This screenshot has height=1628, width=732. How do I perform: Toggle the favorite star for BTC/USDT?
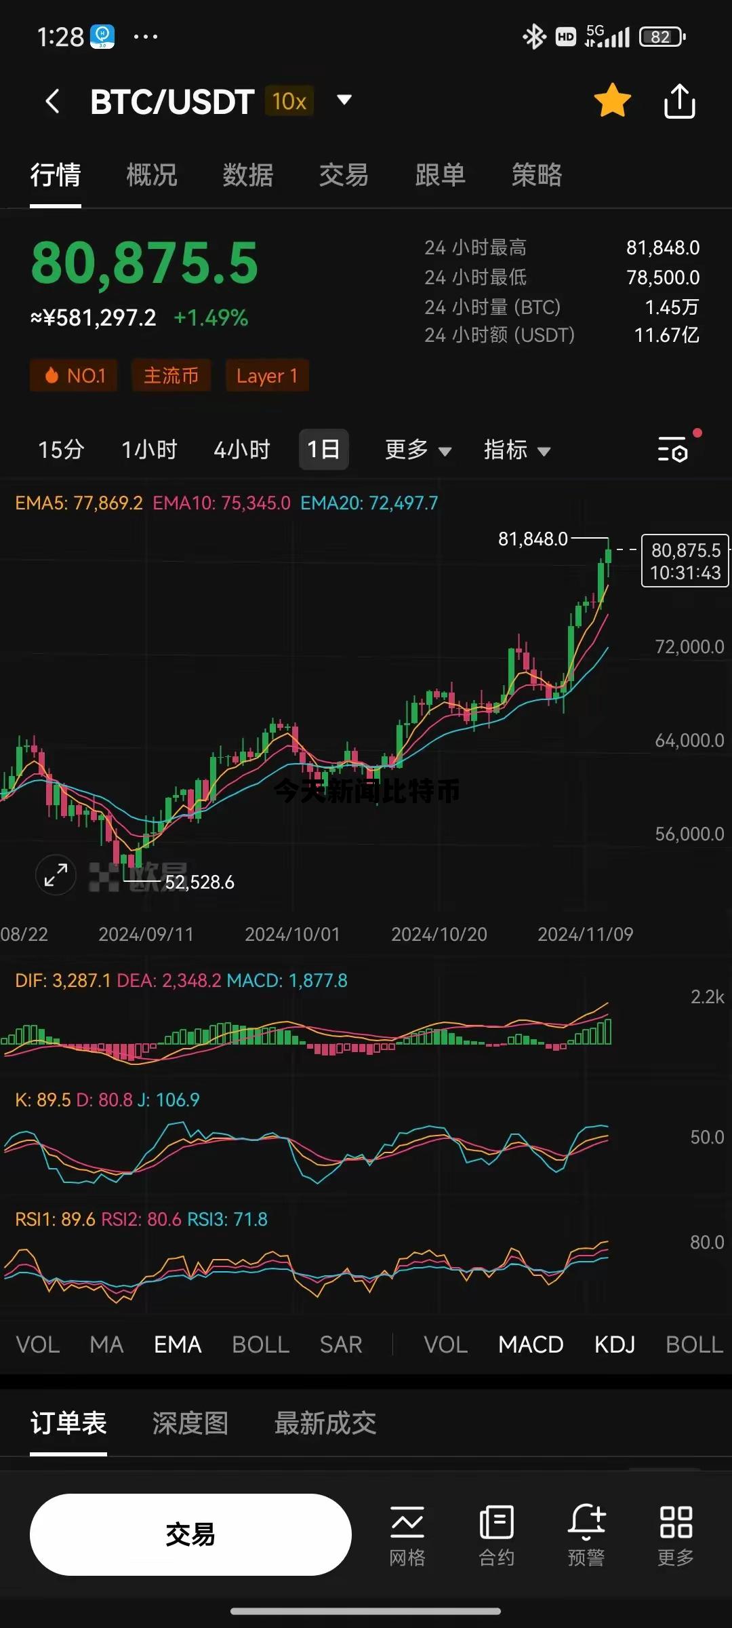click(612, 100)
